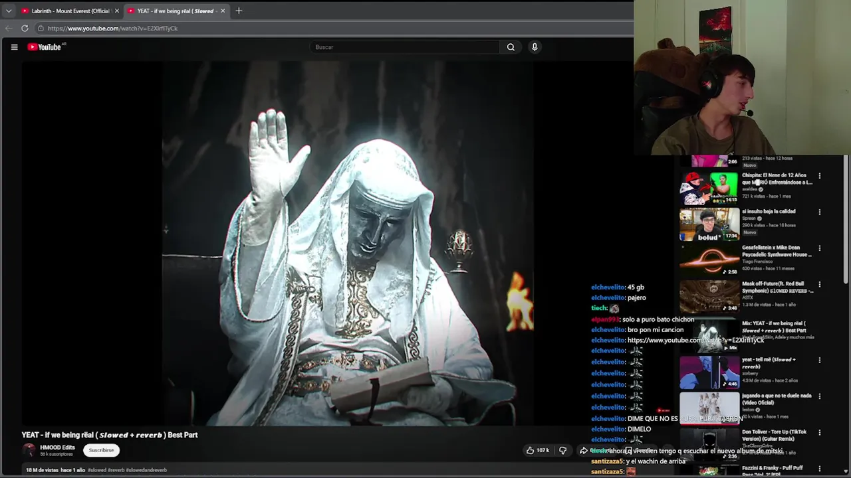Image resolution: width=851 pixels, height=478 pixels.
Task: Open options for 'si insulto baja la calidad'
Action: (x=819, y=212)
